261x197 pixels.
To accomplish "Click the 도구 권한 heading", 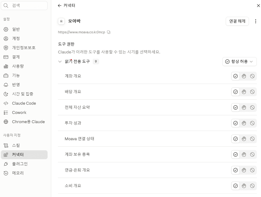I will click(66, 44).
